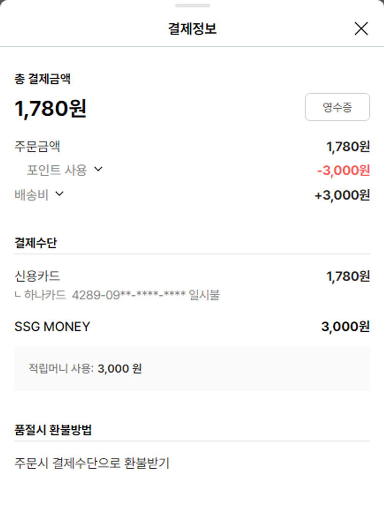Viewport: 384px width, 524px height.
Task: Click the 포인트 사용 label text
Action: (57, 170)
